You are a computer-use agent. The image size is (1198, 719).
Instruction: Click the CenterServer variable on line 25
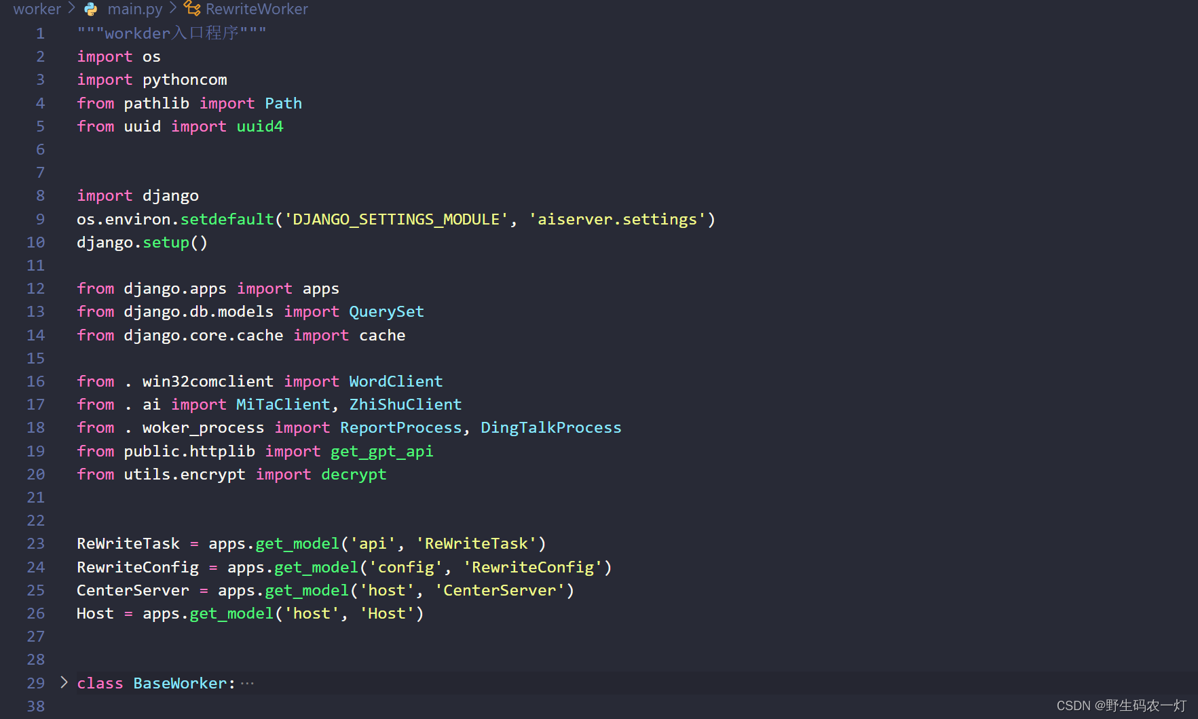[x=133, y=590]
